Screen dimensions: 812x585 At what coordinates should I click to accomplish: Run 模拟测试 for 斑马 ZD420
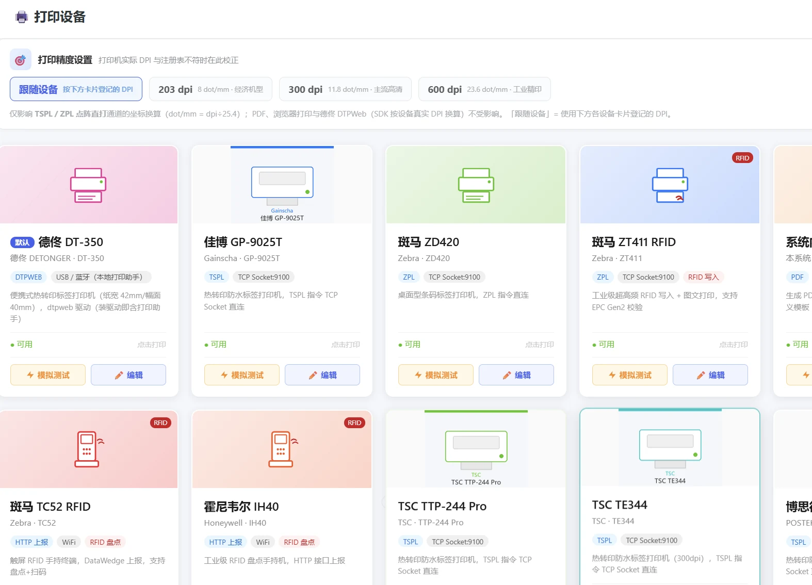[x=436, y=375]
